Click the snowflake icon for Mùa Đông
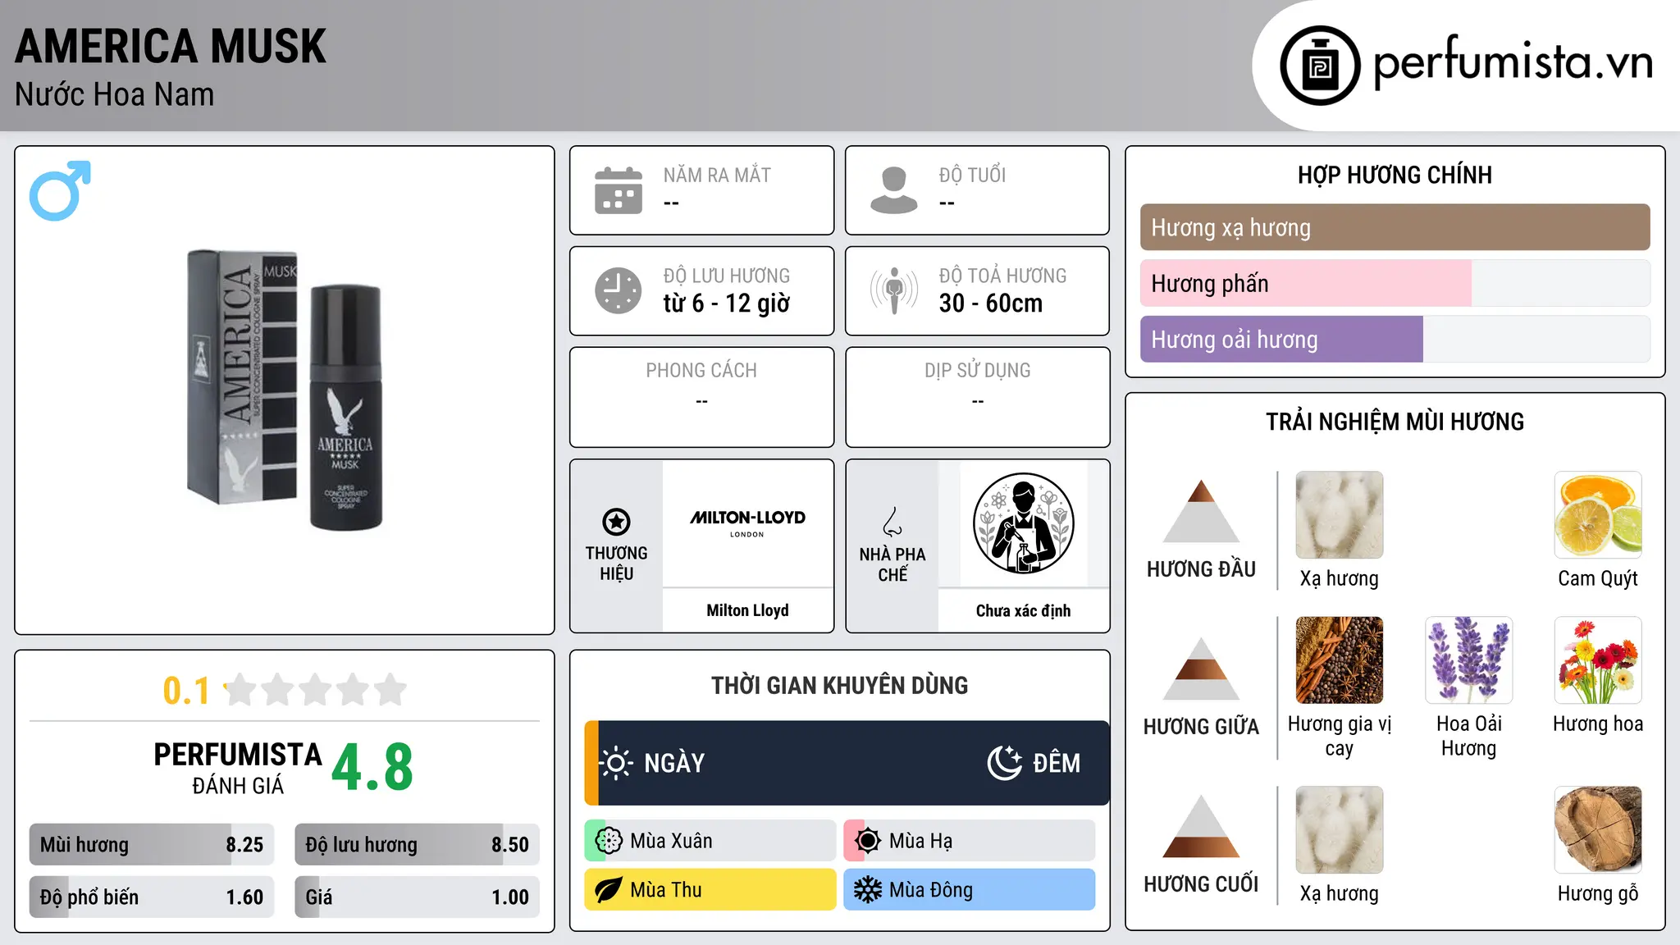Image resolution: width=1680 pixels, height=945 pixels. coord(868,890)
